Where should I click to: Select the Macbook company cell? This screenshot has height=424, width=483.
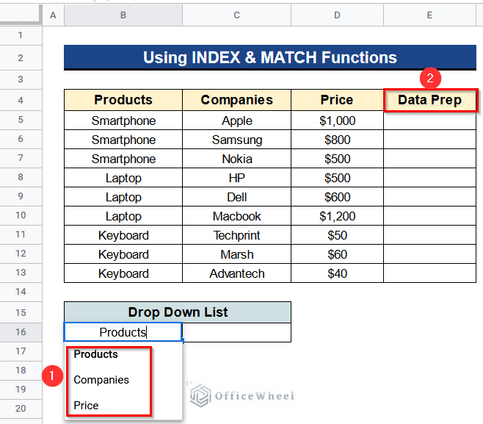(x=236, y=216)
